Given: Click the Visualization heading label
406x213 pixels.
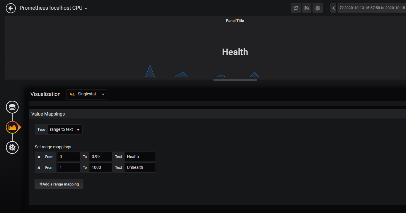Looking at the screenshot, I should click(x=45, y=94).
